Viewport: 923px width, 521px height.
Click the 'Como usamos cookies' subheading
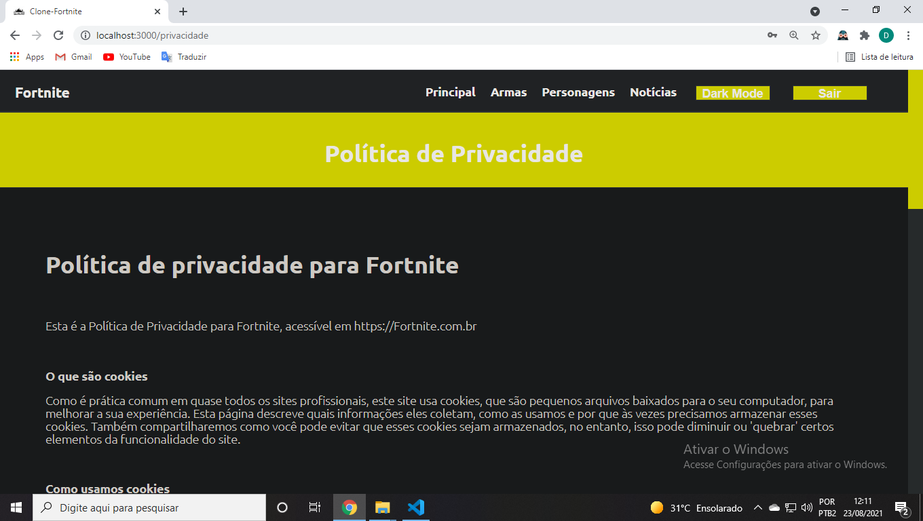click(107, 488)
